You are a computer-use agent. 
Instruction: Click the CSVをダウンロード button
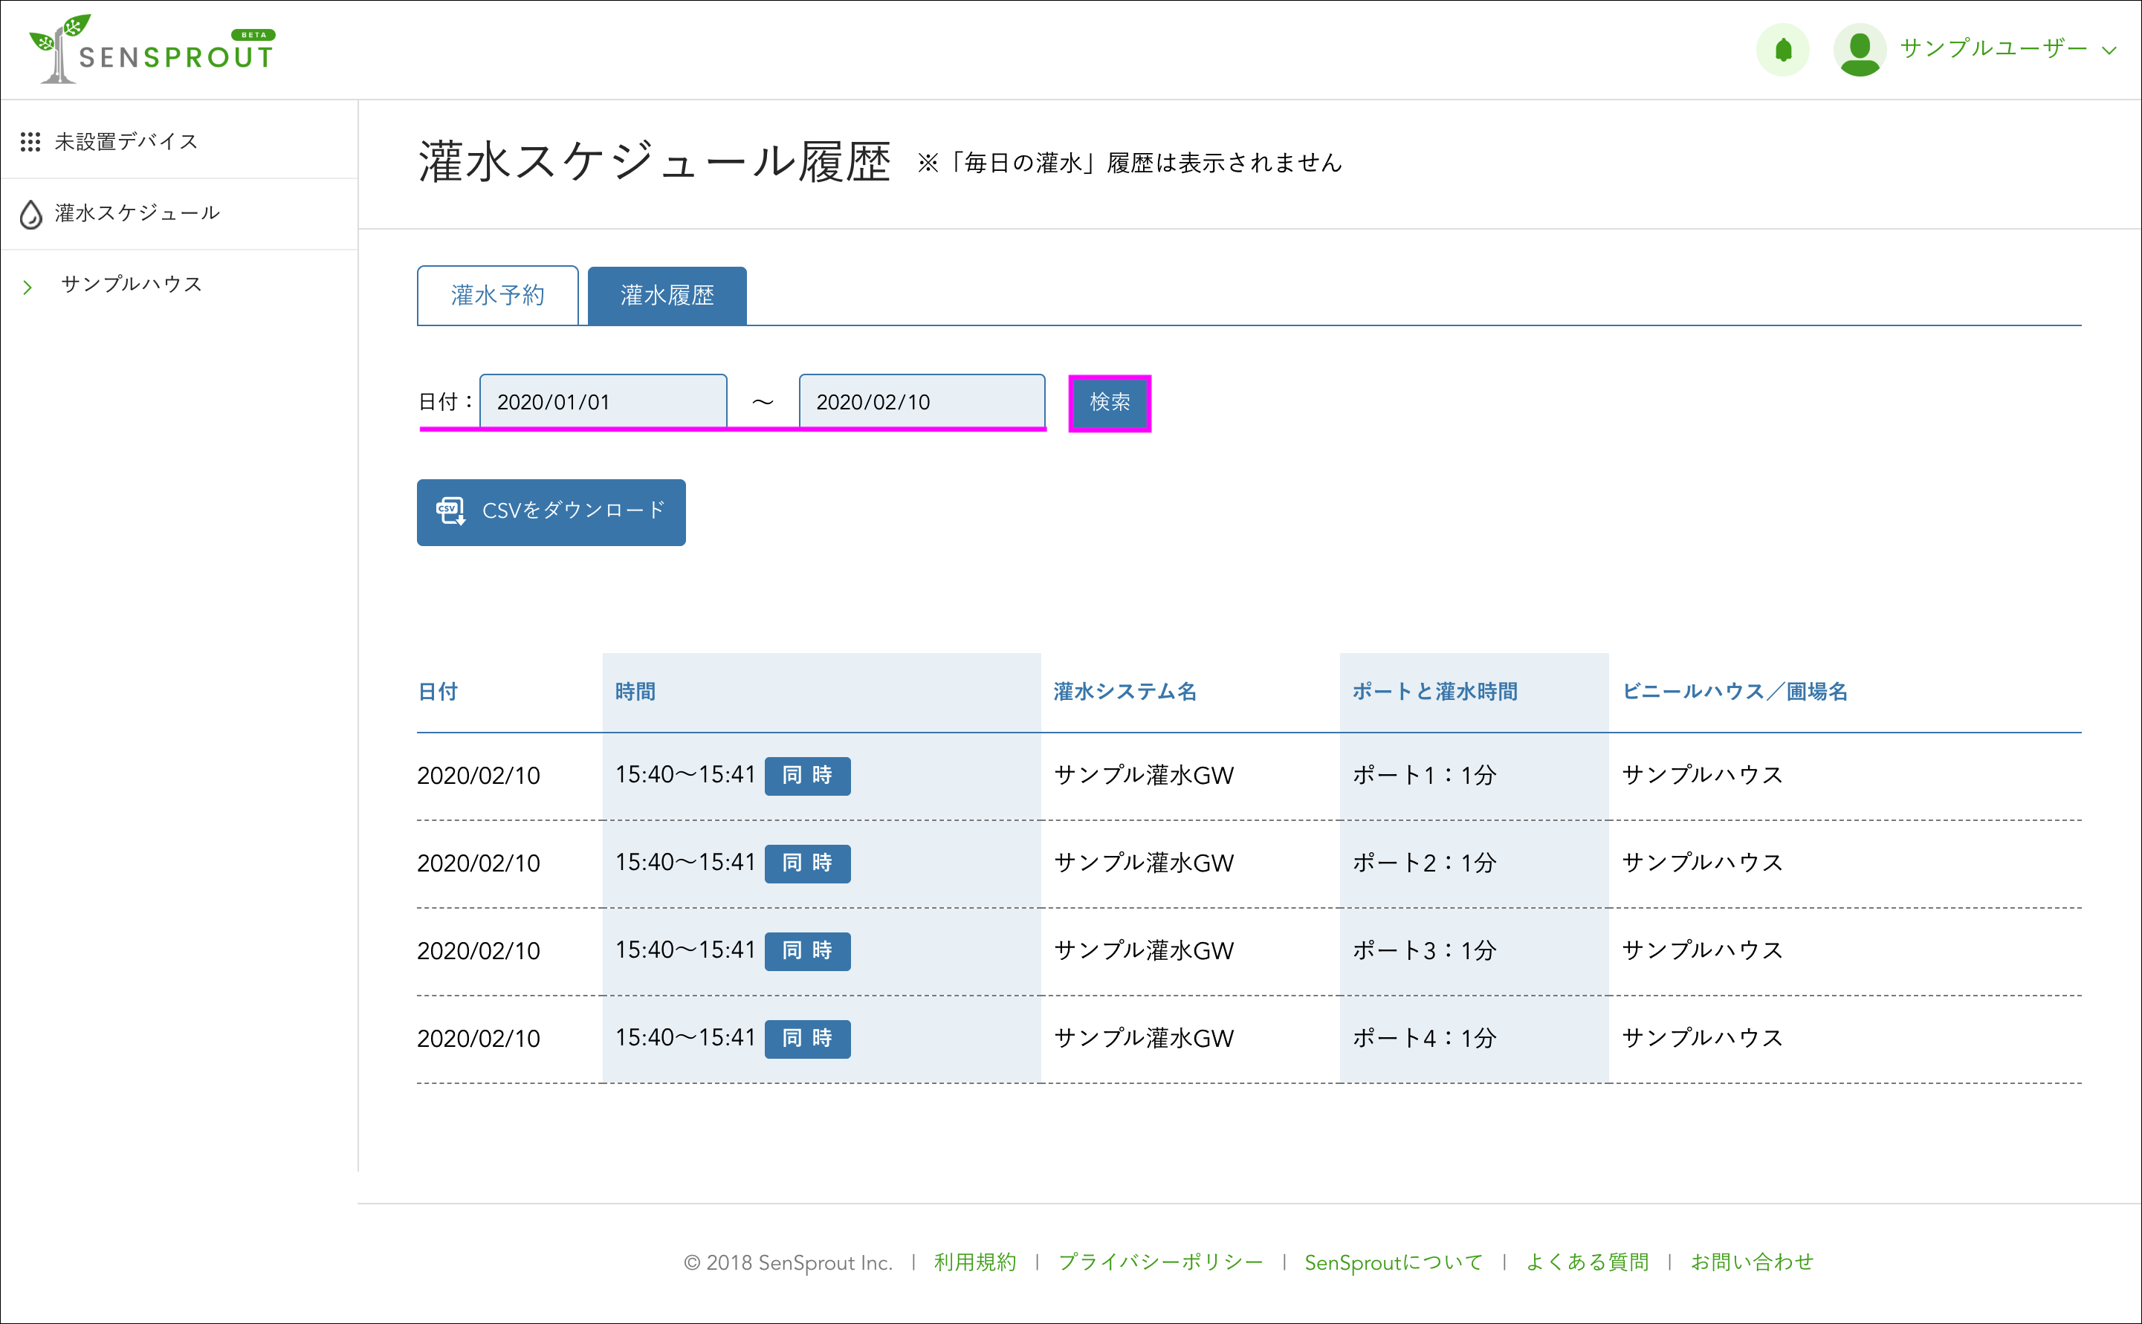551,512
